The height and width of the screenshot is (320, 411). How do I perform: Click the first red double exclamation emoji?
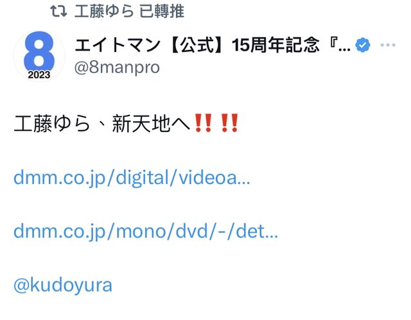click(x=203, y=123)
